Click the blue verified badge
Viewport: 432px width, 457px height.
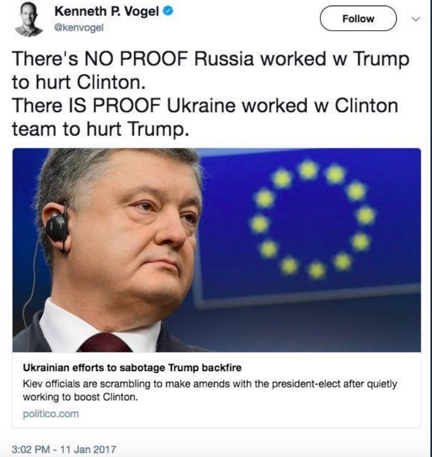click(x=168, y=11)
